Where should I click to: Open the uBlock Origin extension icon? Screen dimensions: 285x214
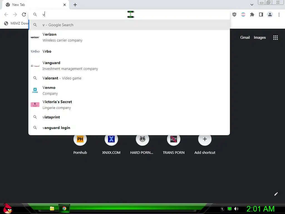tap(234, 14)
